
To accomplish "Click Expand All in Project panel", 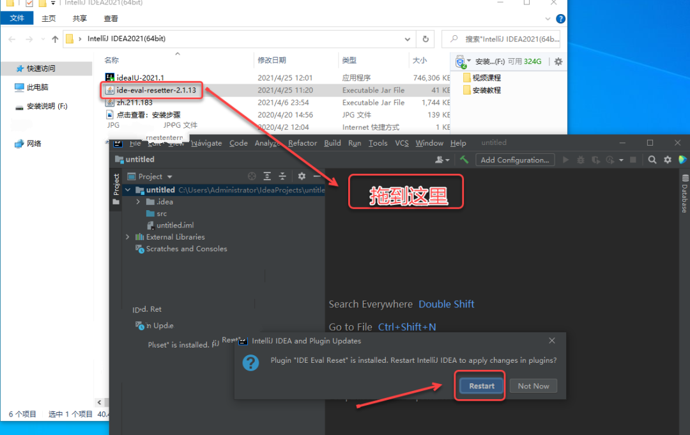I will [x=267, y=176].
